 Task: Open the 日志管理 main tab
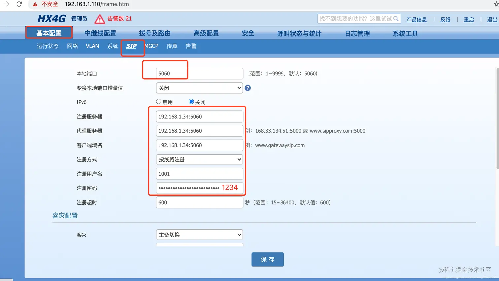click(357, 33)
